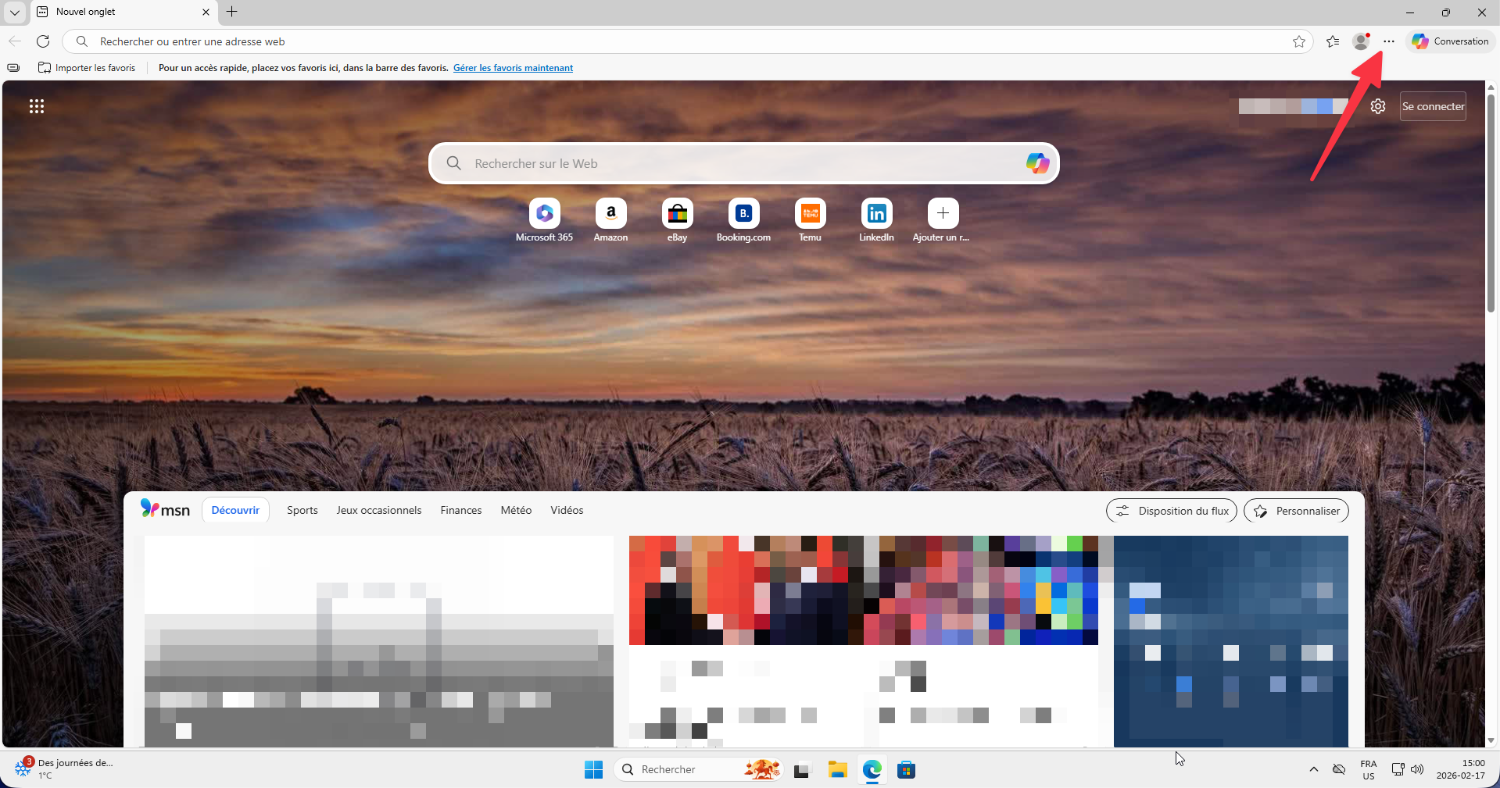This screenshot has height=788, width=1500.
Task: Open eBay shortcut tile
Action: pos(678,220)
